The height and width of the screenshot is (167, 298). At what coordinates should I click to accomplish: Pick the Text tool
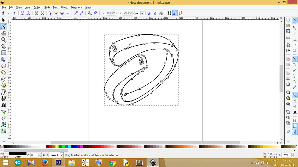(x=4, y=105)
